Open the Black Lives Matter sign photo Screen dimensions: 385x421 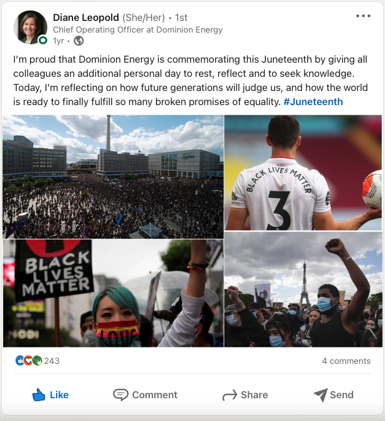[113, 293]
